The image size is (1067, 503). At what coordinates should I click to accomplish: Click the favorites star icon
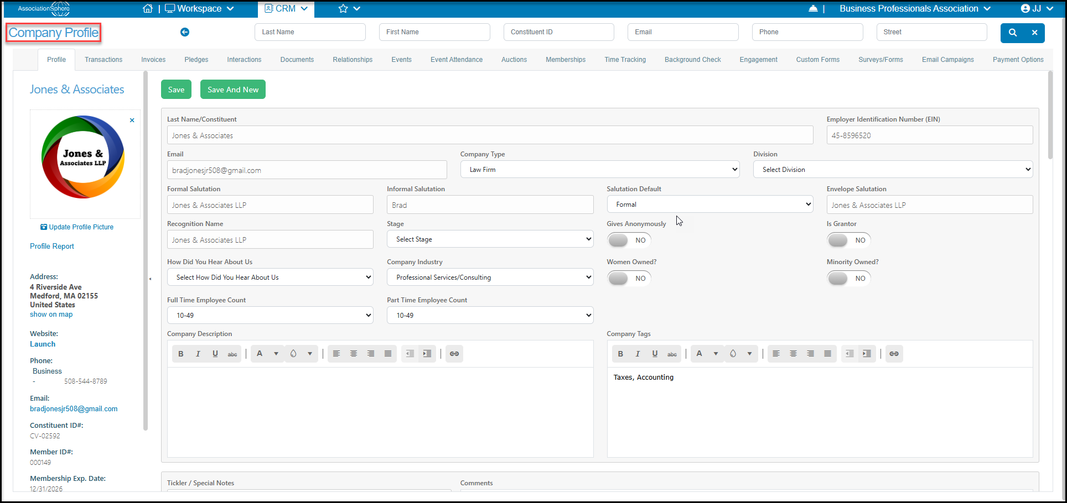(x=343, y=9)
